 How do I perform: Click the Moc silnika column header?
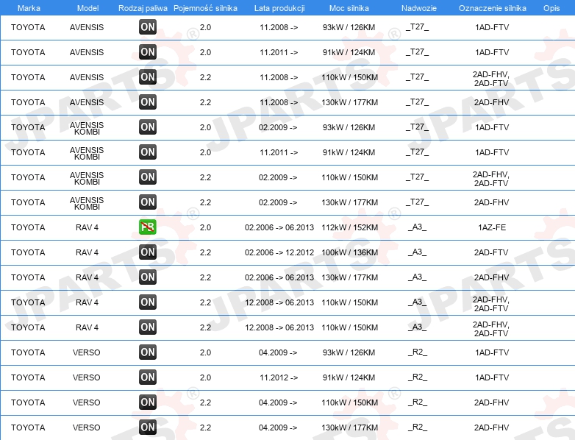(x=349, y=8)
